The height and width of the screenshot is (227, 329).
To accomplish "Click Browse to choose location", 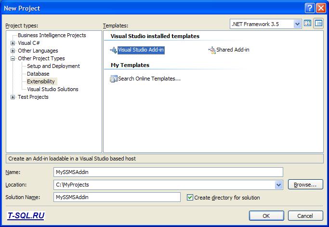I will tap(305, 185).
